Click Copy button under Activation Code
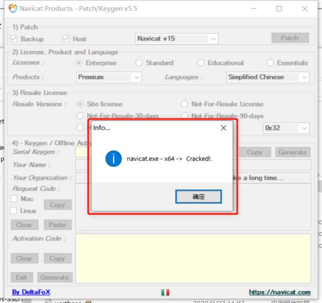The height and width of the screenshot is (303, 322). click(x=58, y=258)
